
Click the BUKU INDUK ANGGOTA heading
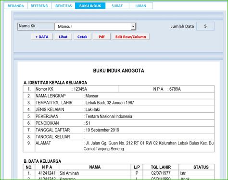coord(119,71)
